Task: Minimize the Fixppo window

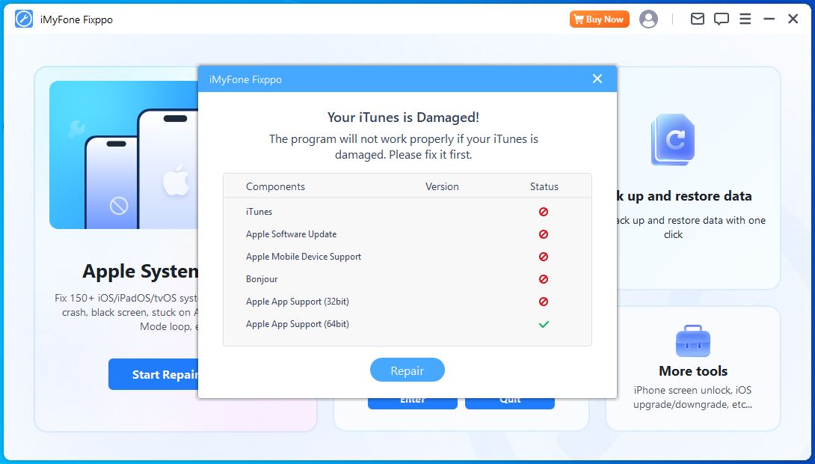Action: (769, 19)
